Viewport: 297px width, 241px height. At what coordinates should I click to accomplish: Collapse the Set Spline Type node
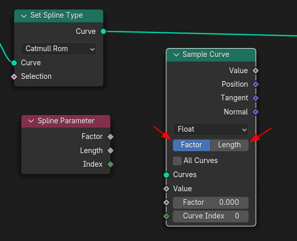24,16
